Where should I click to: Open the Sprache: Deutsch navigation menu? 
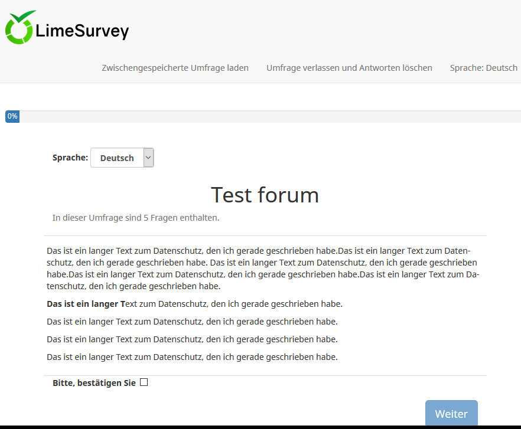pyautogui.click(x=483, y=68)
